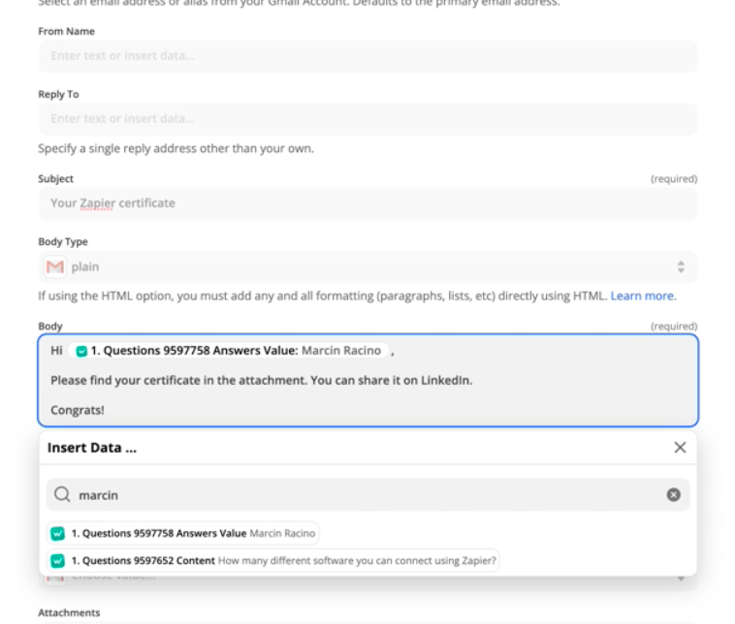Open the 'Learn more' link

coord(643,296)
